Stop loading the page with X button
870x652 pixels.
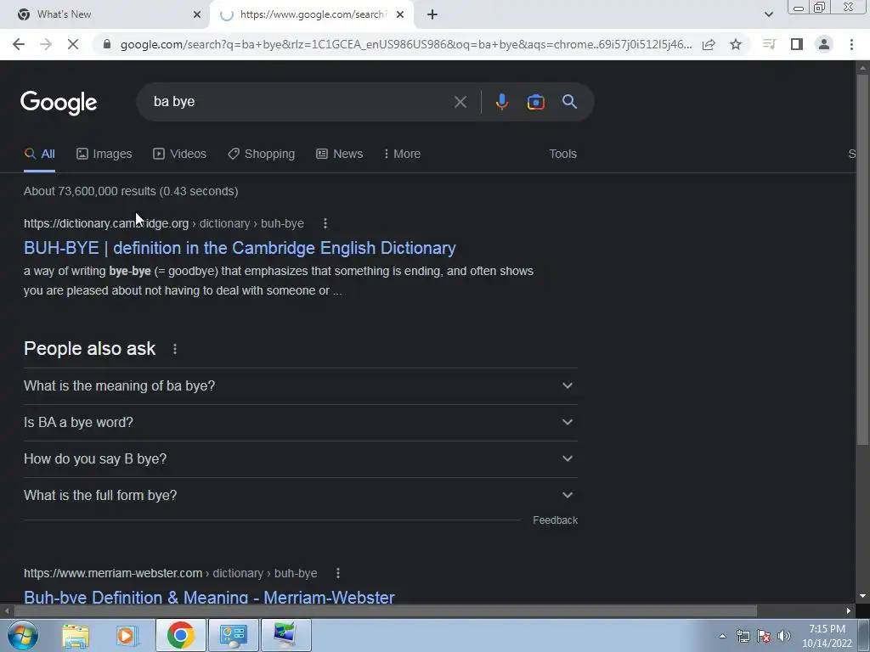coord(73,44)
